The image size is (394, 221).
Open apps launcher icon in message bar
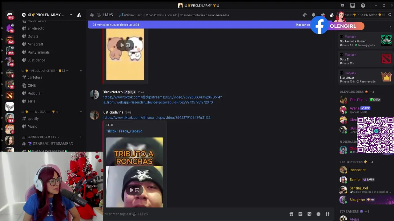tap(328, 214)
